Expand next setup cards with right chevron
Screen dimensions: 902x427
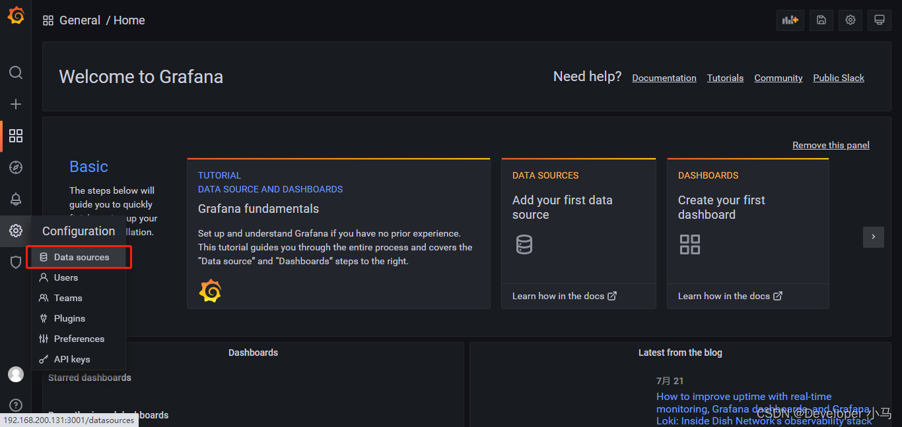coord(873,237)
